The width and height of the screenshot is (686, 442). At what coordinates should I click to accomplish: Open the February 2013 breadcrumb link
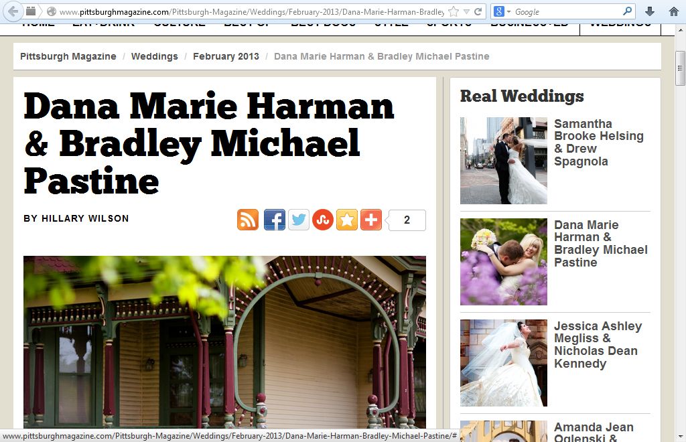(226, 56)
